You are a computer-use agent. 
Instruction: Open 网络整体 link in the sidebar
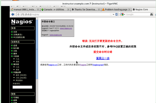pos(19,80)
